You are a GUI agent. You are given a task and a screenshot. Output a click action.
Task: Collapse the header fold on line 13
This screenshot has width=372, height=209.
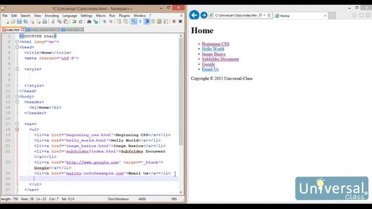(17, 102)
